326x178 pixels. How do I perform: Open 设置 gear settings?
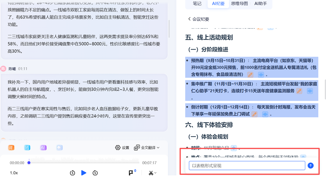tap(122, 148)
